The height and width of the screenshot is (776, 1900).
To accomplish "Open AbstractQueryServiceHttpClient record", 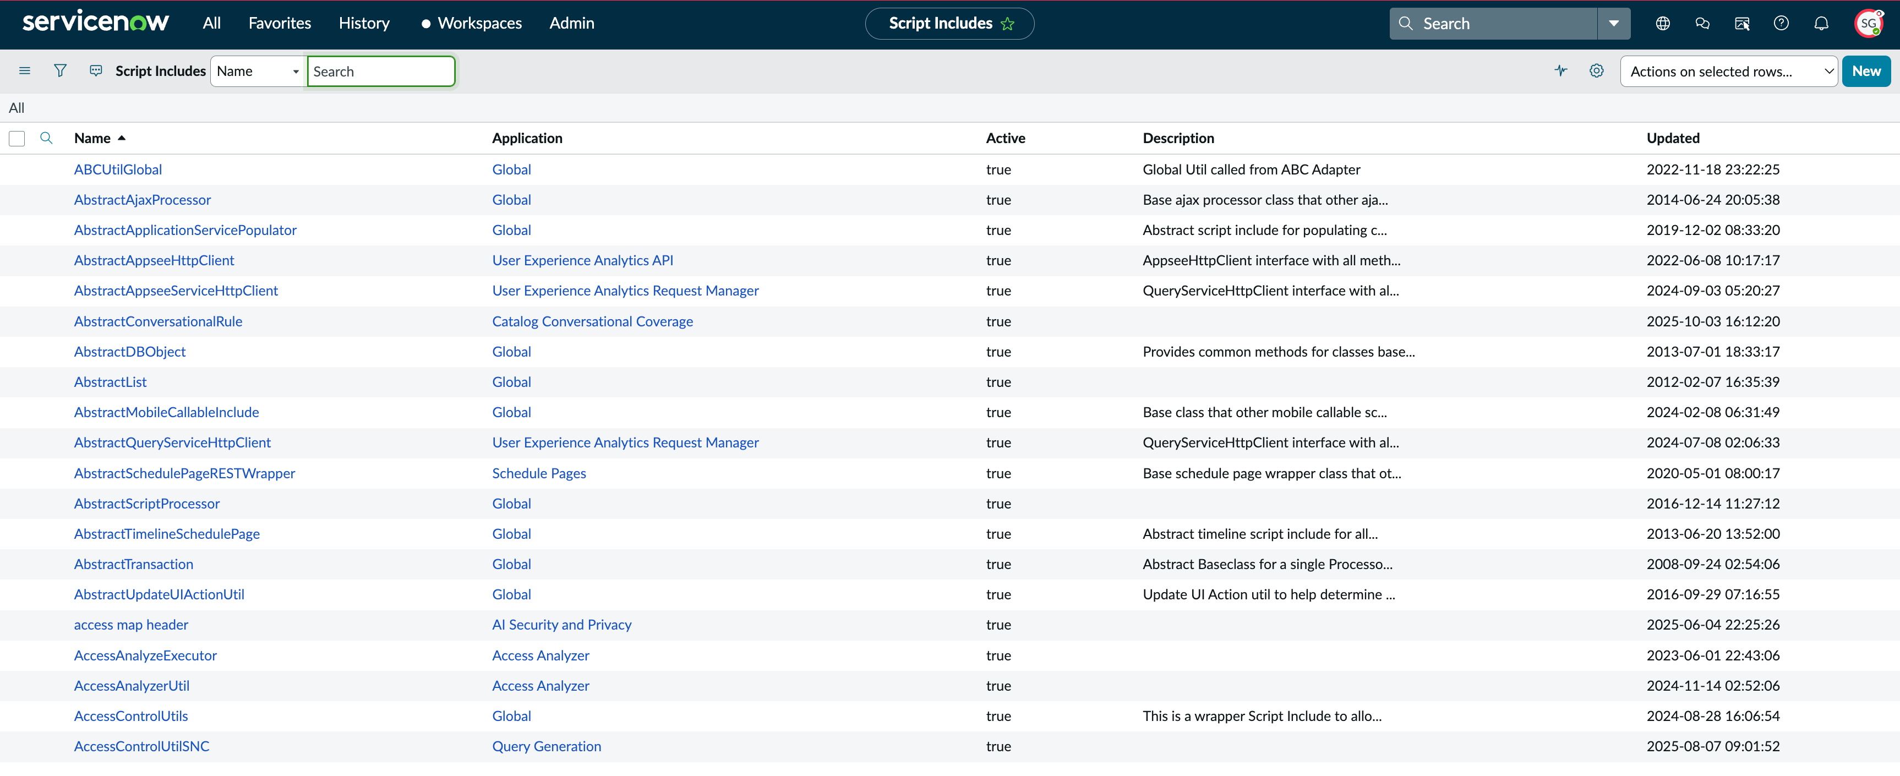I will [x=173, y=442].
